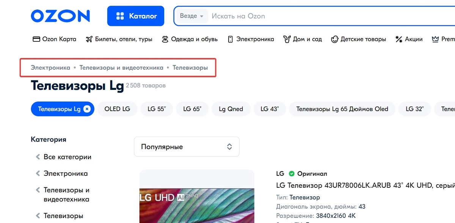This screenshot has width=455, height=223.
Task: Click the phone icon next to Электроника
Action: click(x=230, y=39)
